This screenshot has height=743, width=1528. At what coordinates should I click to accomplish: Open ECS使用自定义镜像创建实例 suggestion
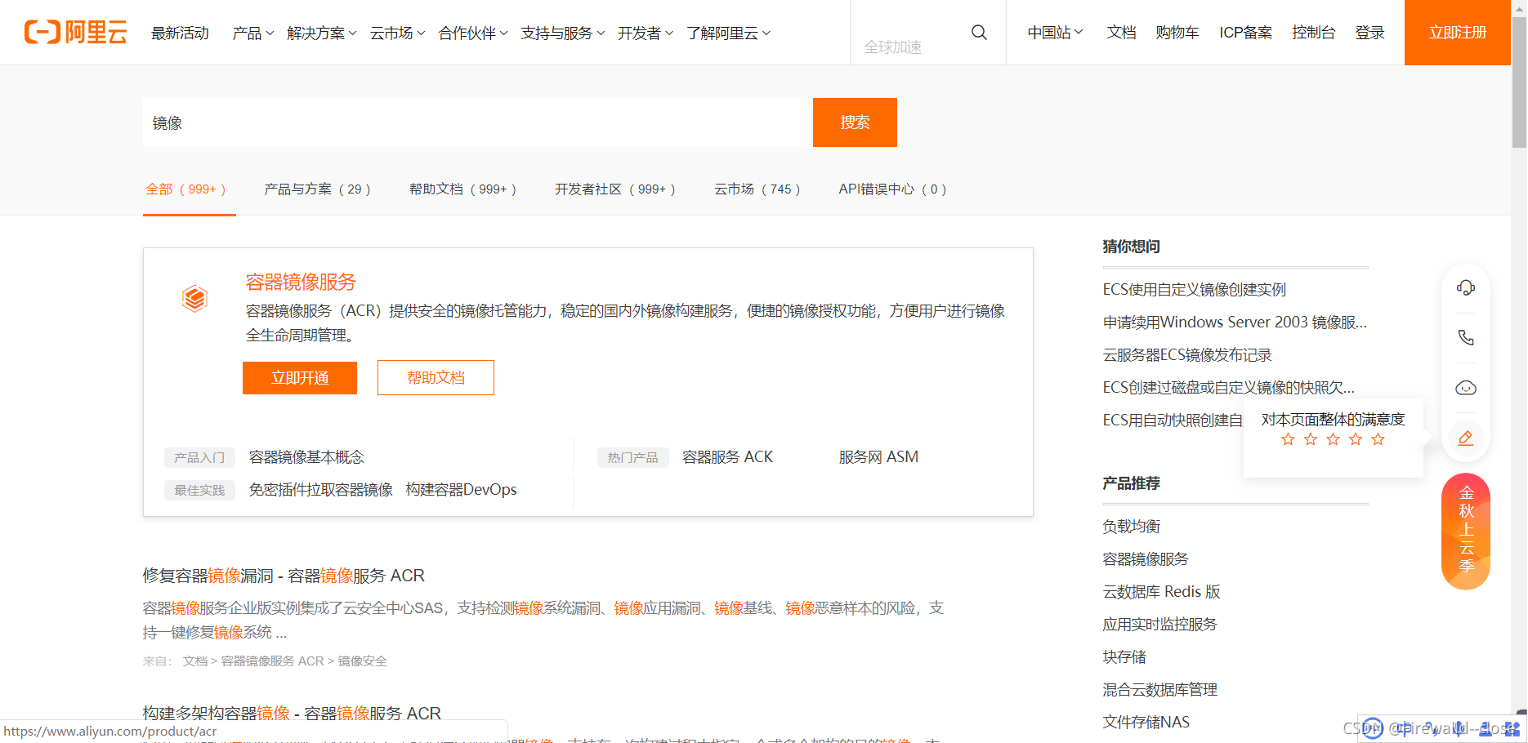coord(1194,290)
